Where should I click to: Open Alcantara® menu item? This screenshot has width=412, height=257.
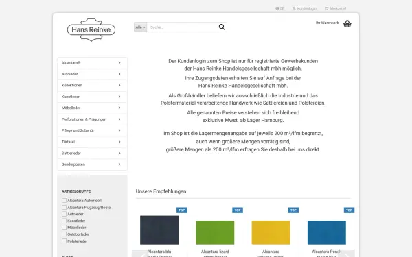[x=92, y=62]
